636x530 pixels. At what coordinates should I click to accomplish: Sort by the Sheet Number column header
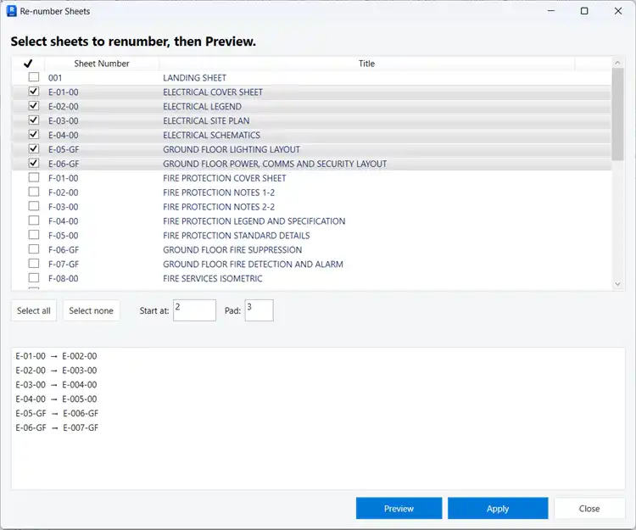[102, 64]
